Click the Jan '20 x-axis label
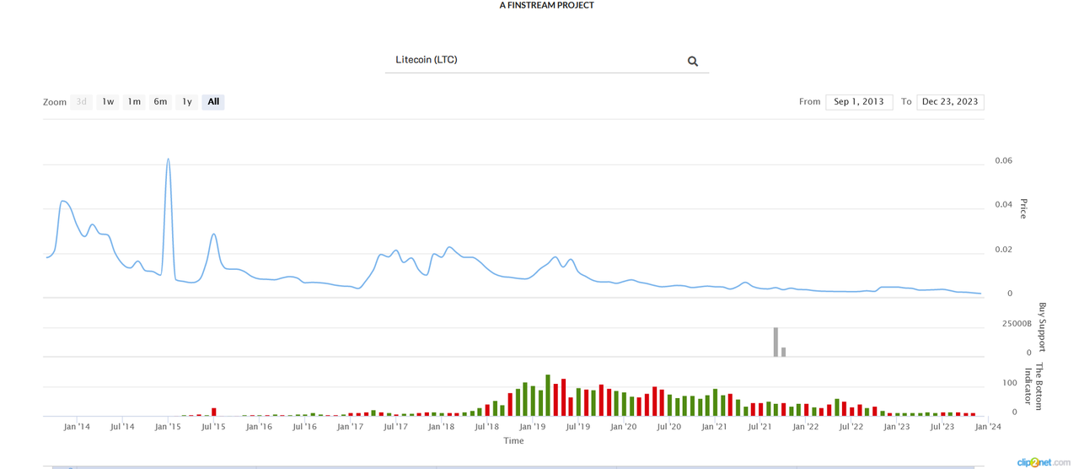The image size is (1079, 469). pyautogui.click(x=624, y=427)
